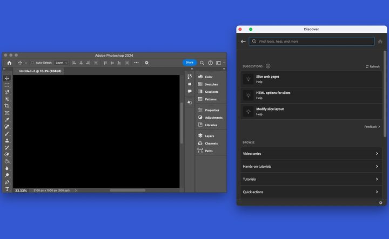Image resolution: width=389 pixels, height=239 pixels.
Task: Open the options bar gear settings
Action: pos(146,63)
